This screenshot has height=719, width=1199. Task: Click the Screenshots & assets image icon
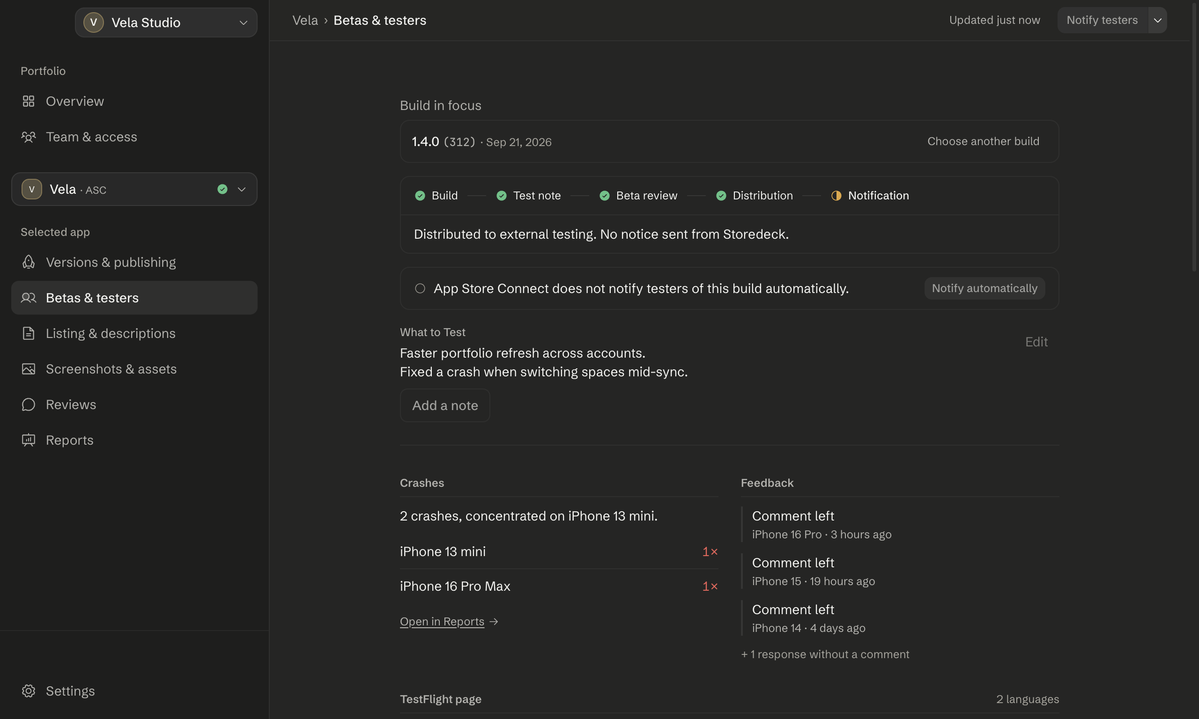click(29, 369)
